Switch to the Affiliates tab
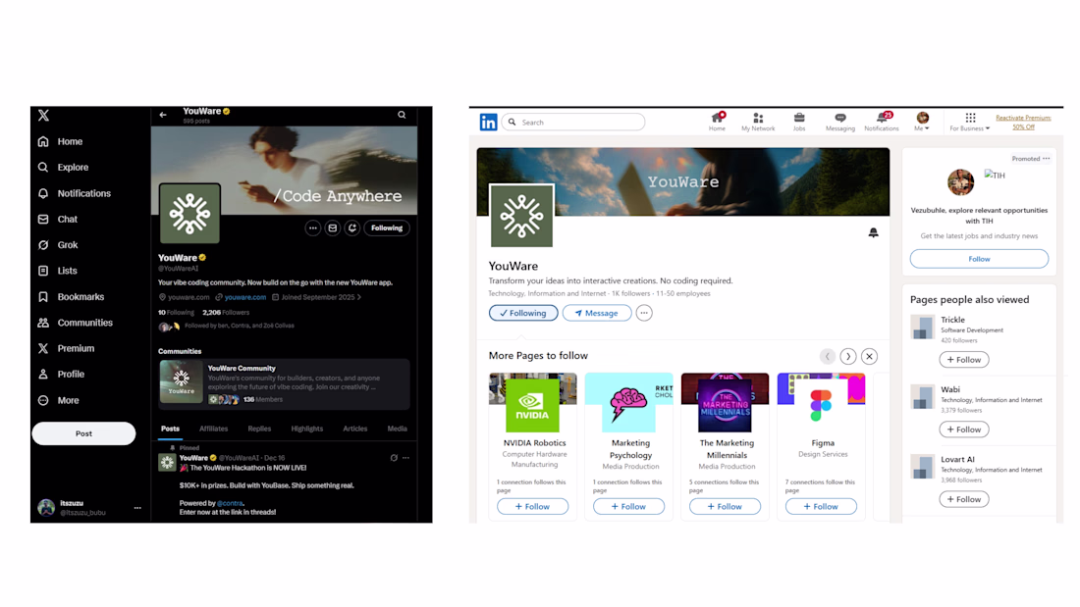The image size is (1080, 607). [x=213, y=429]
